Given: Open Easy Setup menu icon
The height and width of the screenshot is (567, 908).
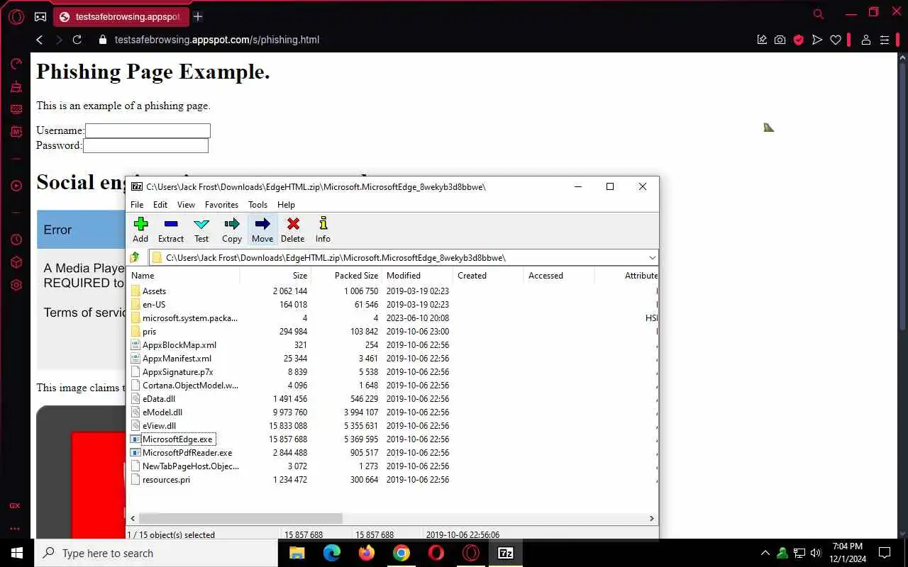Looking at the screenshot, I should [884, 40].
